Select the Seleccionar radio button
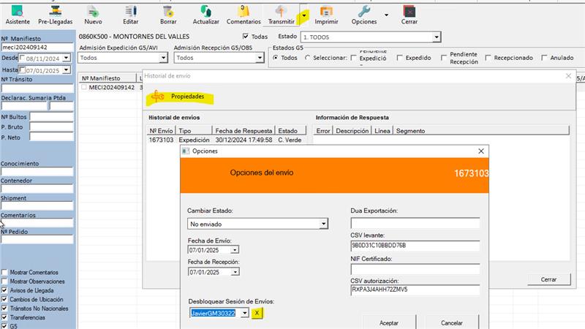585x329 pixels. [307, 58]
